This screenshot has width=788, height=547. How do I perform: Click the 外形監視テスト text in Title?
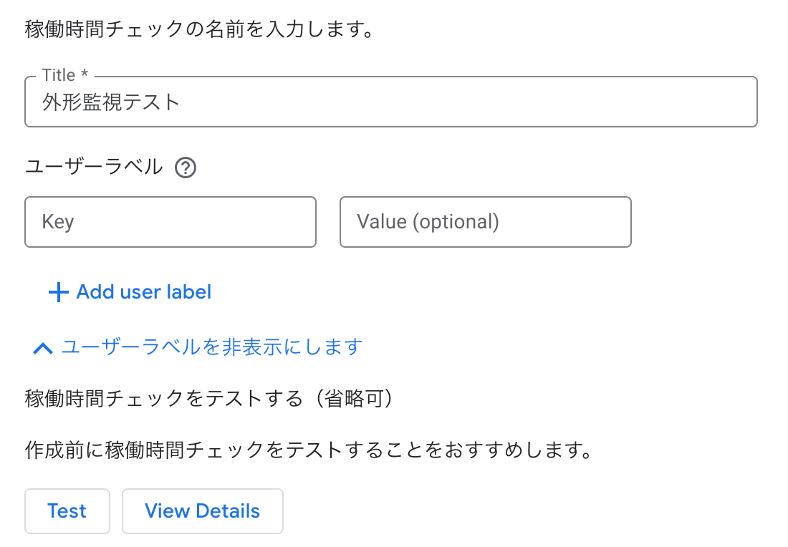[x=110, y=102]
